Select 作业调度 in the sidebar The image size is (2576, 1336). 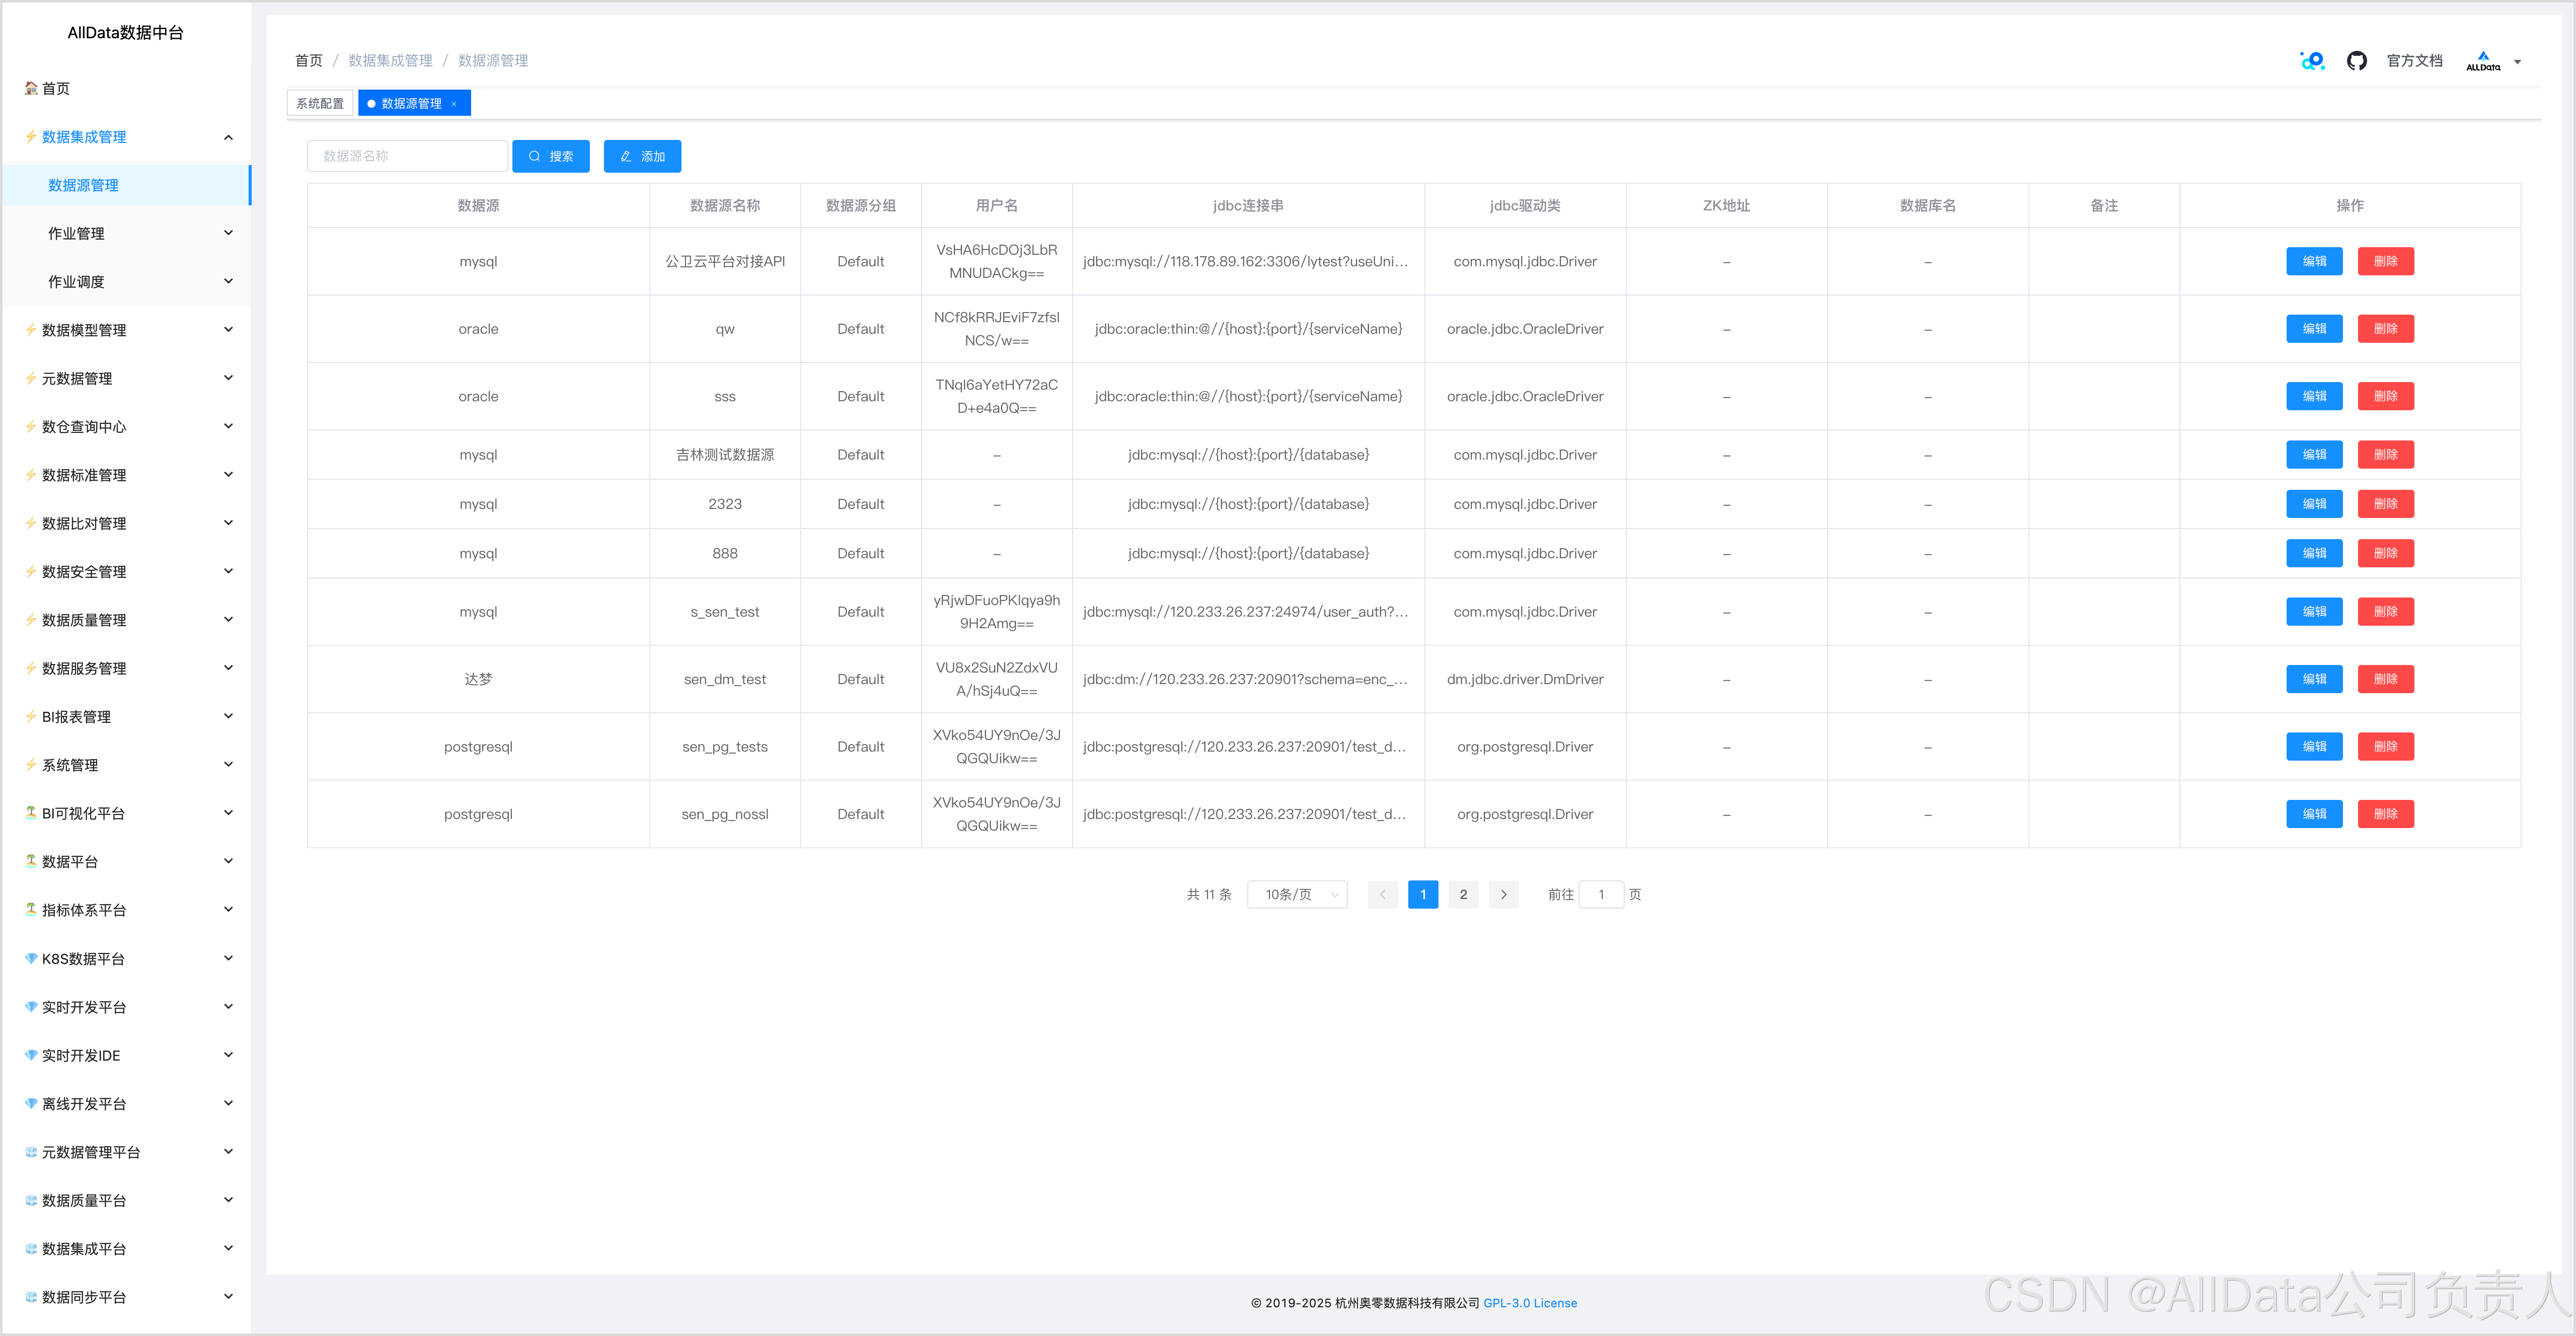[77, 282]
